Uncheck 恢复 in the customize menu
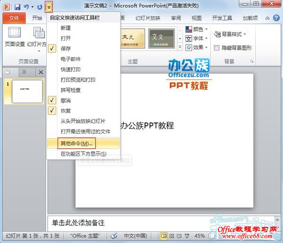 tap(83, 111)
